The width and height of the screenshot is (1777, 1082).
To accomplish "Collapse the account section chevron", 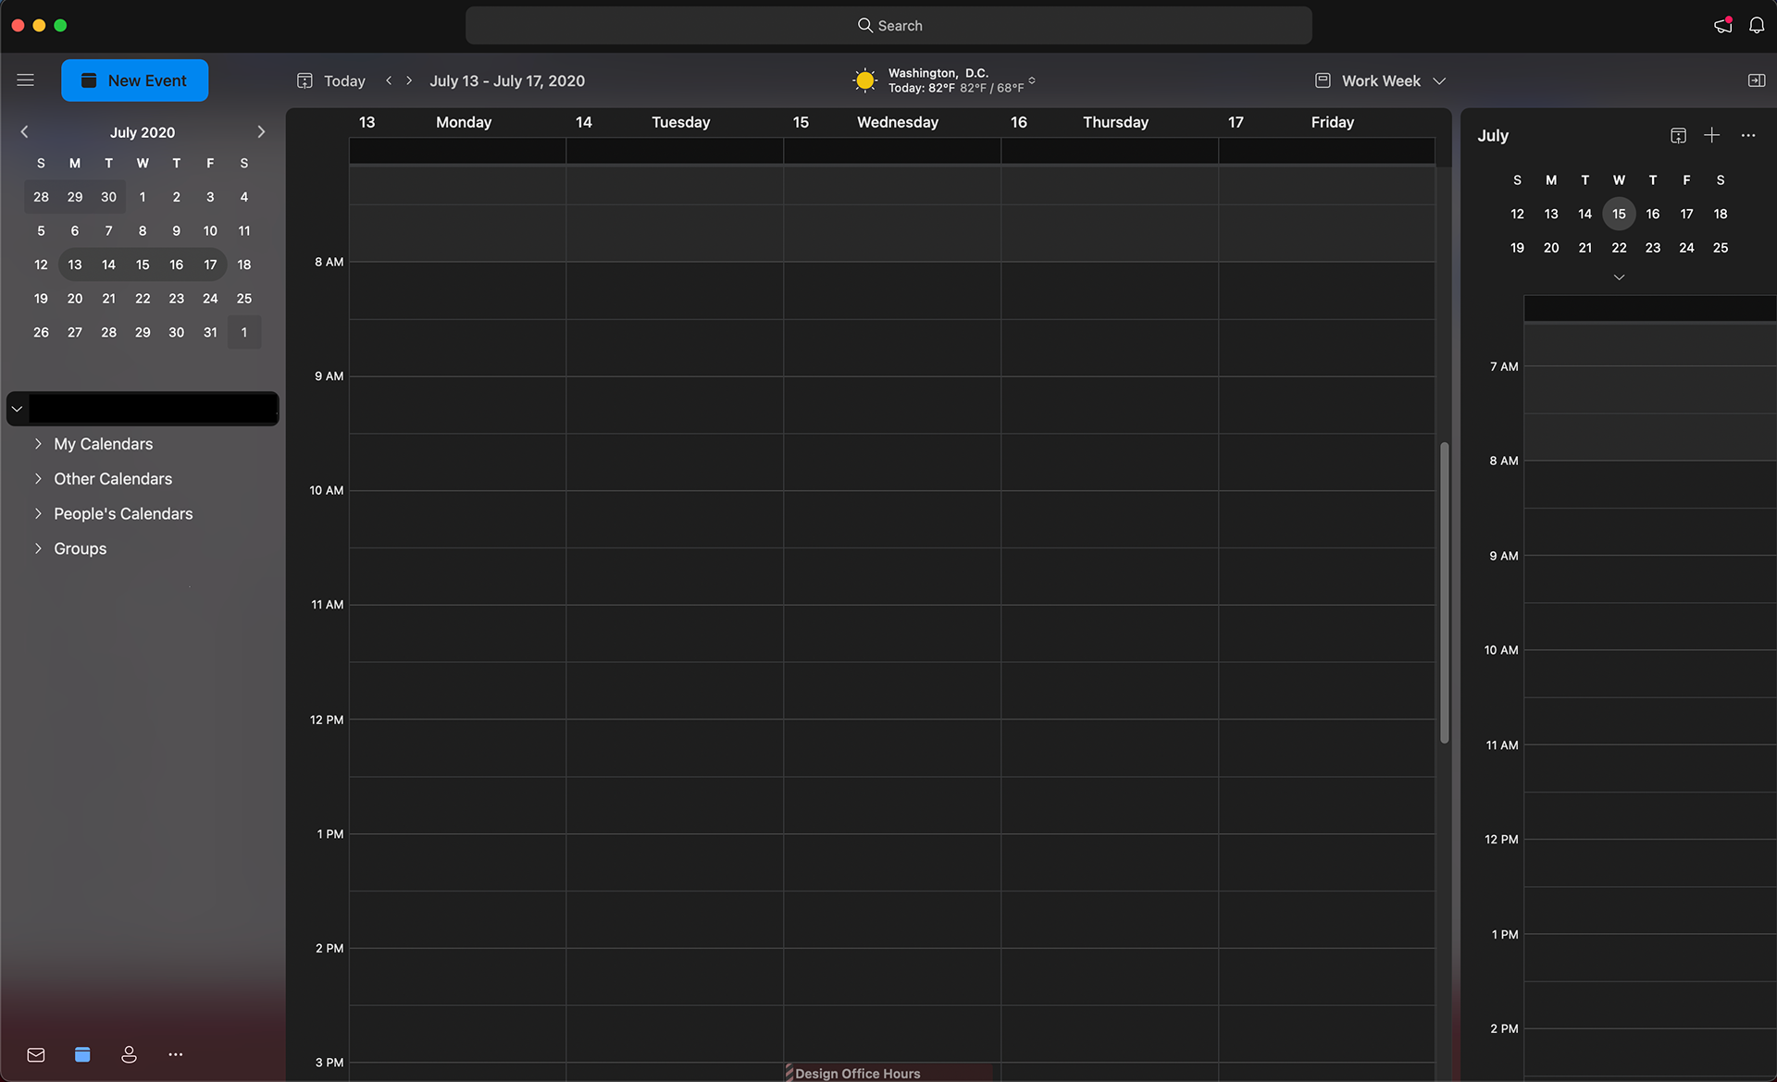I will click(x=17, y=409).
